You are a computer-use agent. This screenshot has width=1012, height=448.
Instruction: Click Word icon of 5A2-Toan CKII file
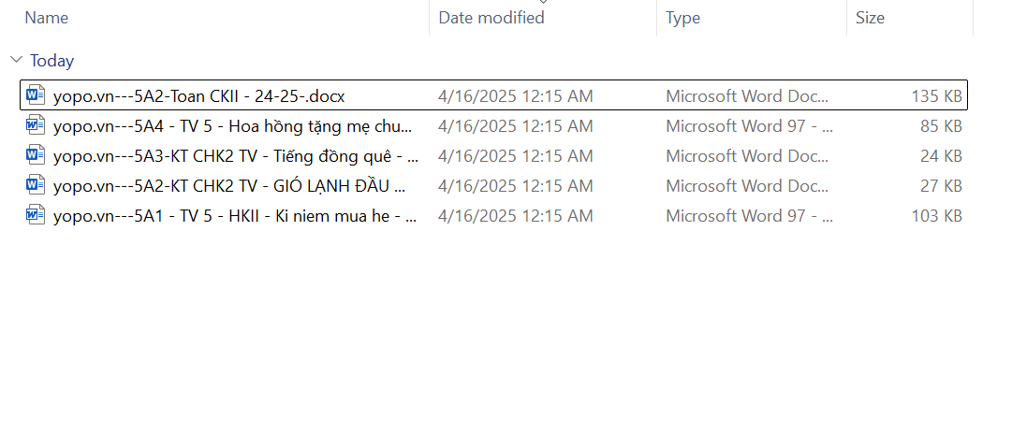[36, 95]
